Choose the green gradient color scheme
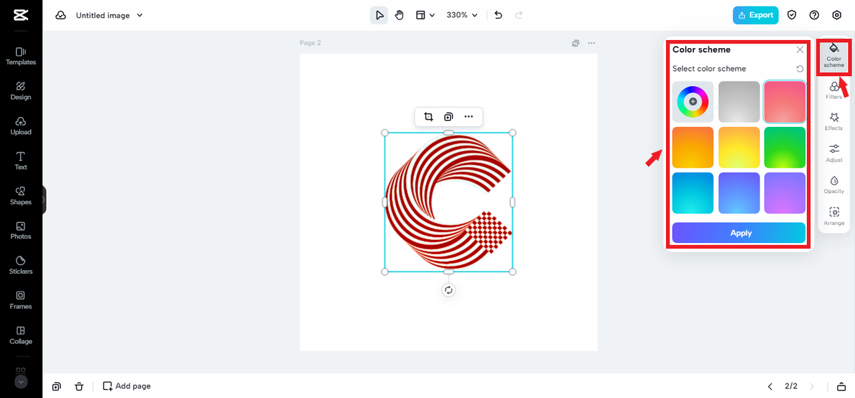Screen dimensions: 855x398 785,148
